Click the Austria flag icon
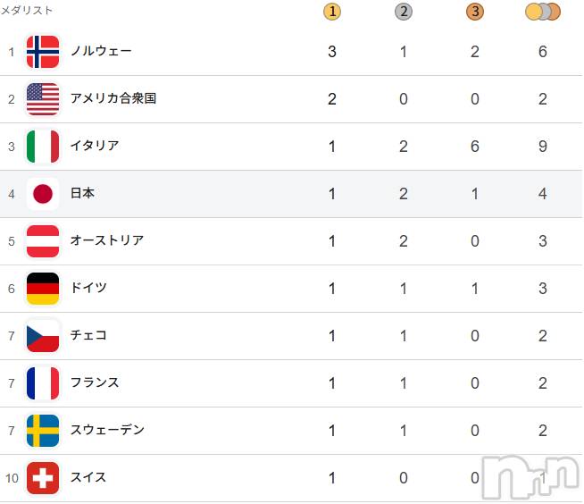 (43, 241)
